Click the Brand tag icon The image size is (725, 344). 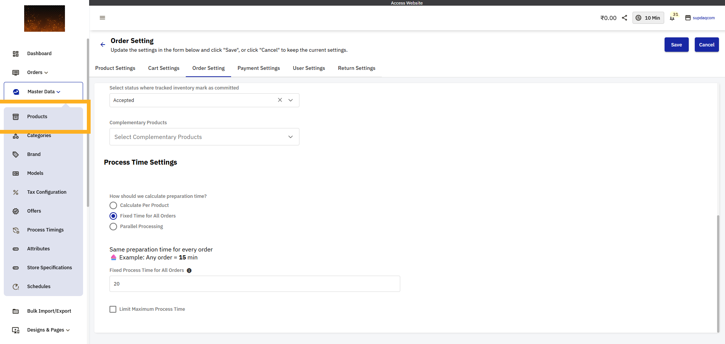(x=16, y=154)
